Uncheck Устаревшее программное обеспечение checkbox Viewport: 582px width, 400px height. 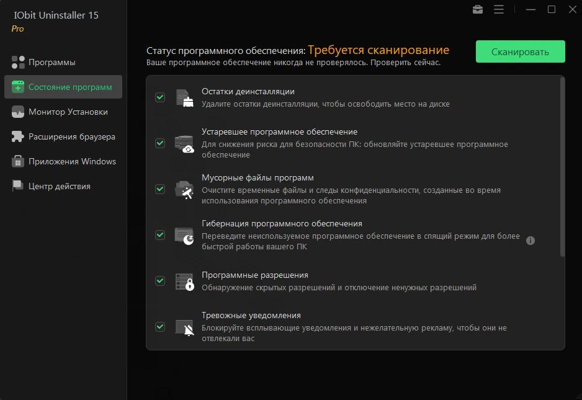coord(160,143)
